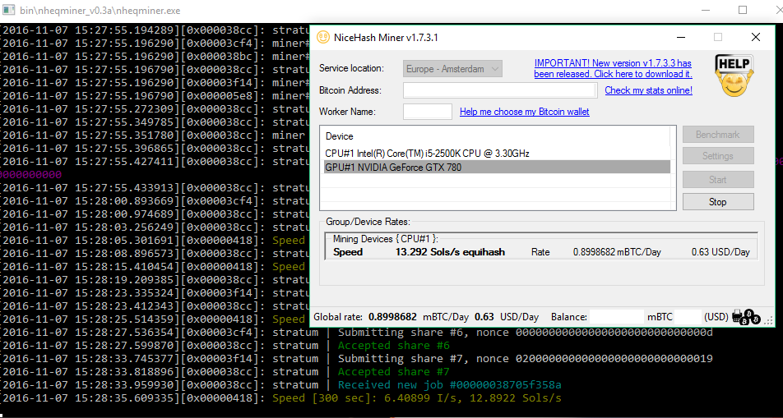Screen dimensions: 783x418
Task: Maximize the nheqminer console window
Action: (x=743, y=10)
